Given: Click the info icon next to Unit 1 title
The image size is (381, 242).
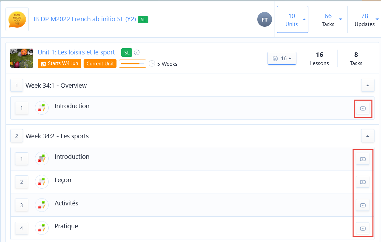Looking at the screenshot, I should (137, 52).
